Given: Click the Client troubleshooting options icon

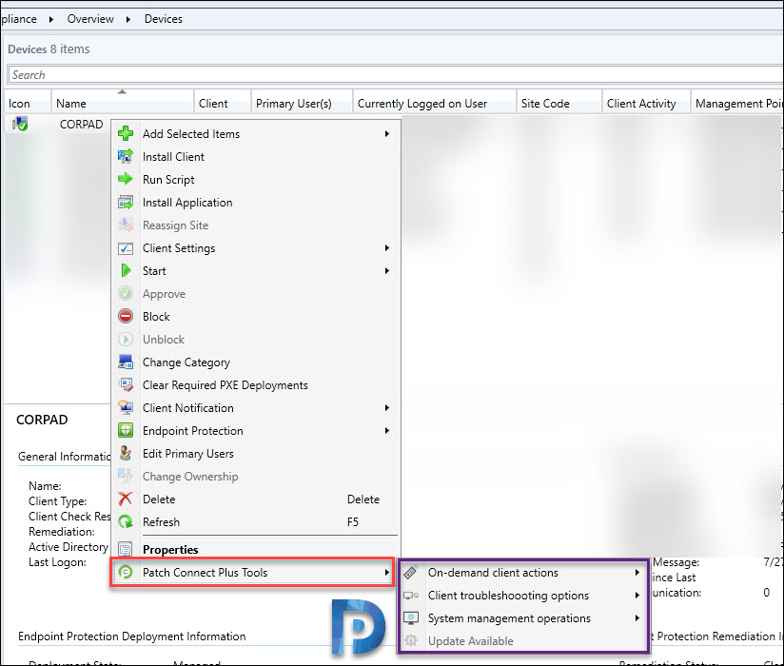Looking at the screenshot, I should (411, 595).
